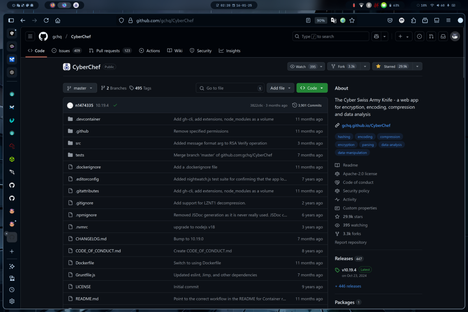Expand the Copilot dropdown arrow

[x=384, y=36]
